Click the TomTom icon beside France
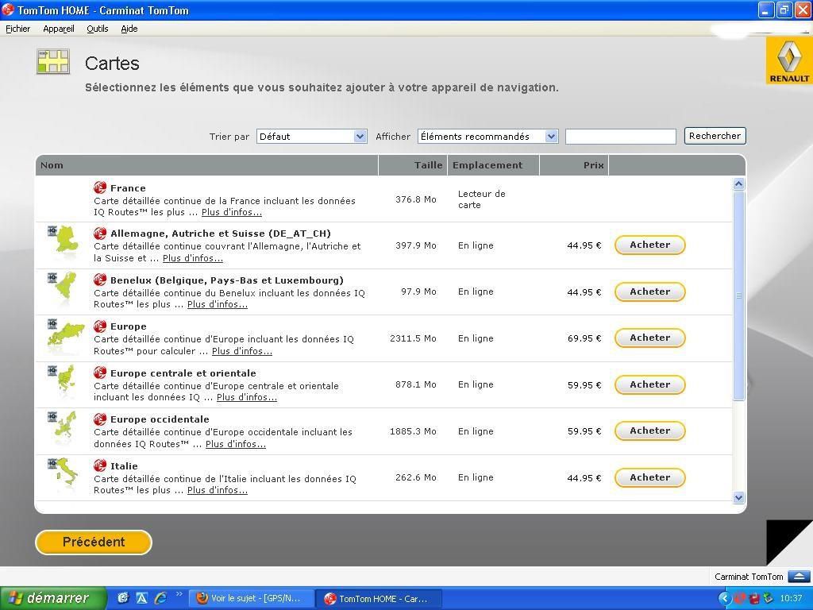 (100, 187)
